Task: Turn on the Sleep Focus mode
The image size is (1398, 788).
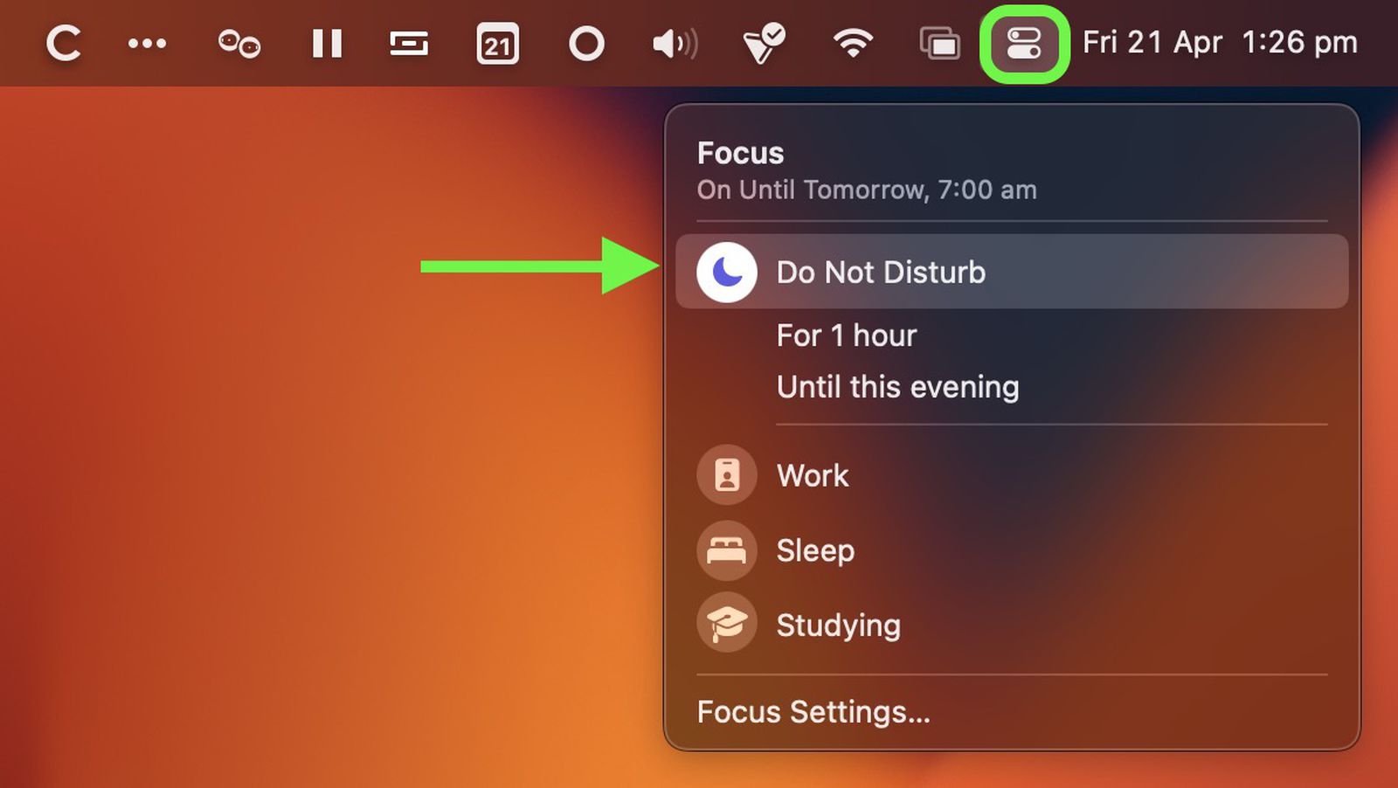Action: (814, 551)
